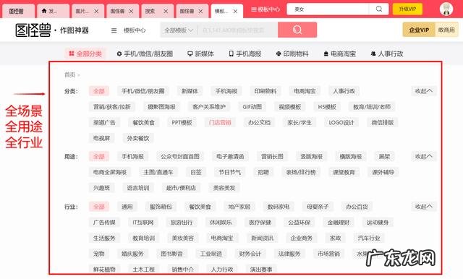Click the home icon browser tab
The image size is (463, 279).
pyautogui.click(x=53, y=12)
